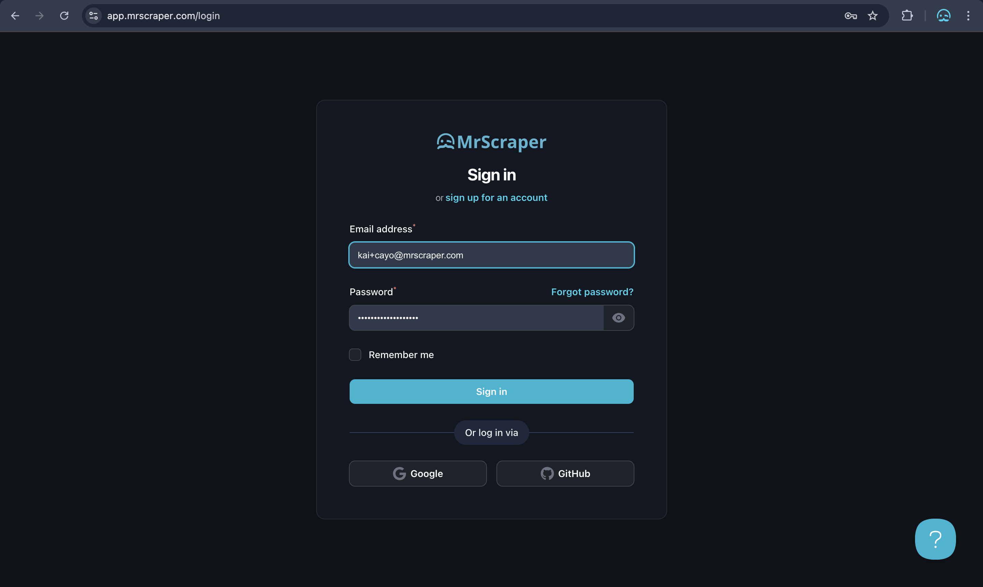Click the browser refresh icon
Image resolution: width=983 pixels, height=587 pixels.
pos(64,15)
